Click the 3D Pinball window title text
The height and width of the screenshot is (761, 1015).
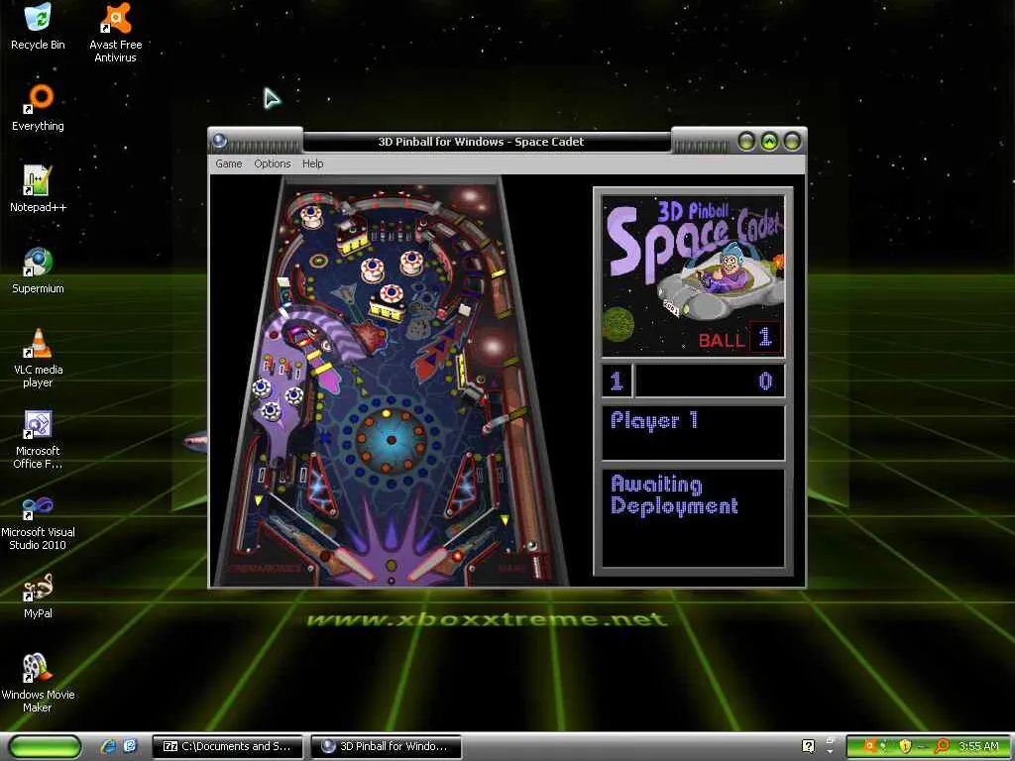click(x=481, y=142)
